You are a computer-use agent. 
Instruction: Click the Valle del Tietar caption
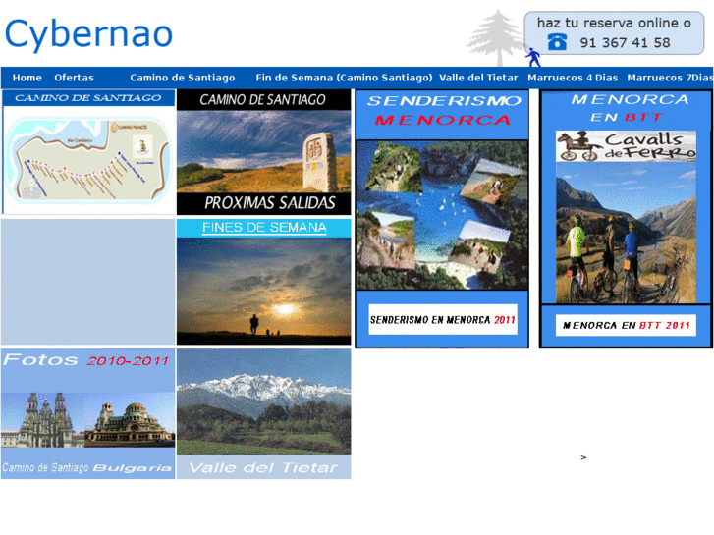pos(263,467)
